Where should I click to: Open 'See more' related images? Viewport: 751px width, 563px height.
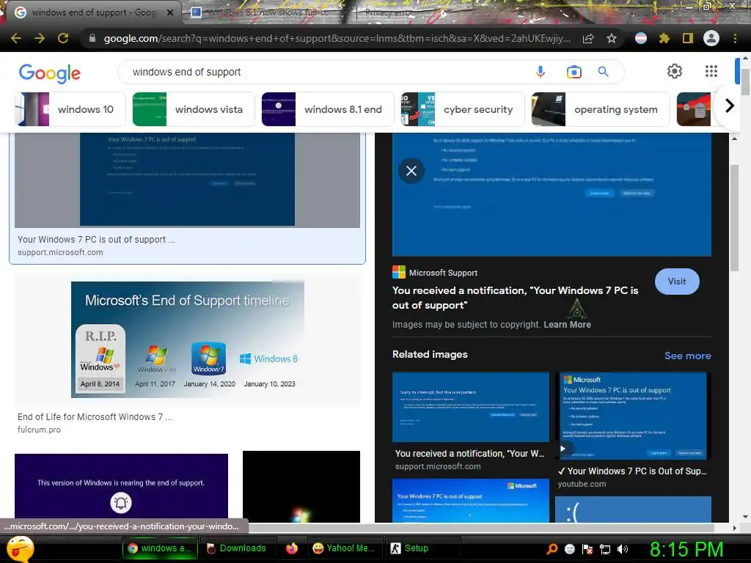pyautogui.click(x=687, y=356)
